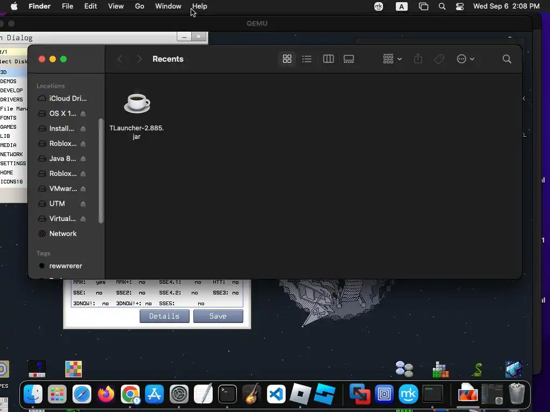This screenshot has height=412, width=550.
Task: Open the Help menu
Action: [200, 6]
